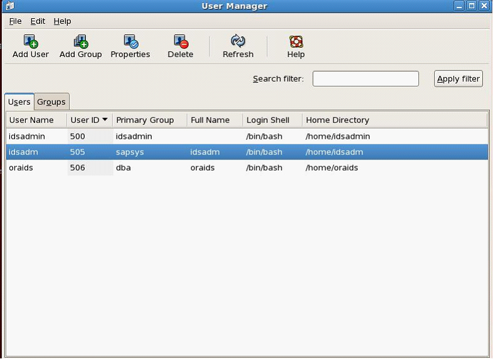Click the Add Group toolbar icon
Screen dimensions: 493x359
point(80,42)
